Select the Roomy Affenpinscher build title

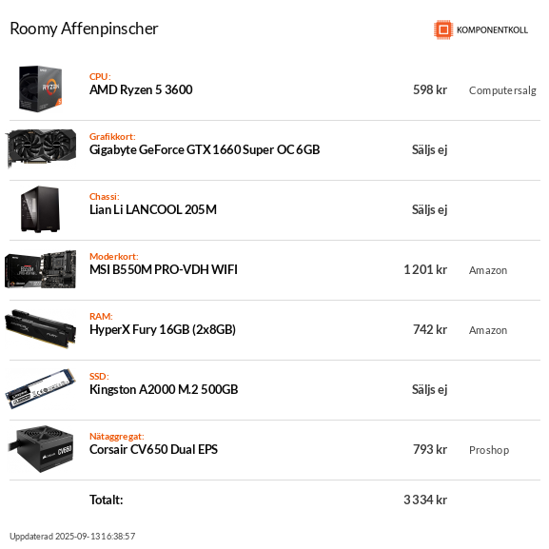tap(84, 29)
